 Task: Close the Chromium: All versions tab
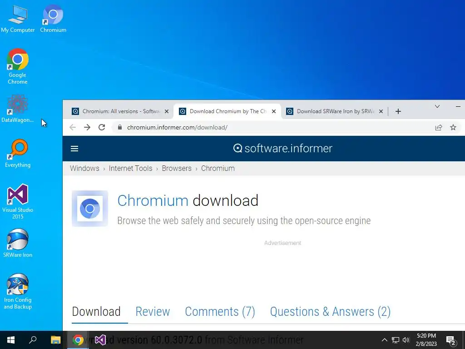167,111
